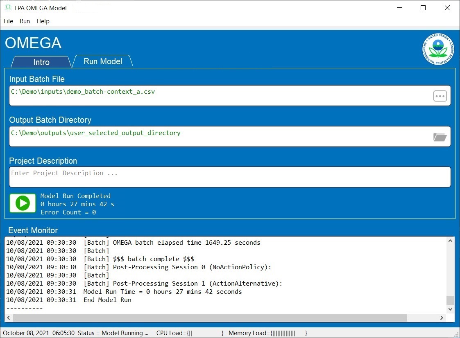Switch to the Intro tab
460x338 pixels.
(41, 62)
